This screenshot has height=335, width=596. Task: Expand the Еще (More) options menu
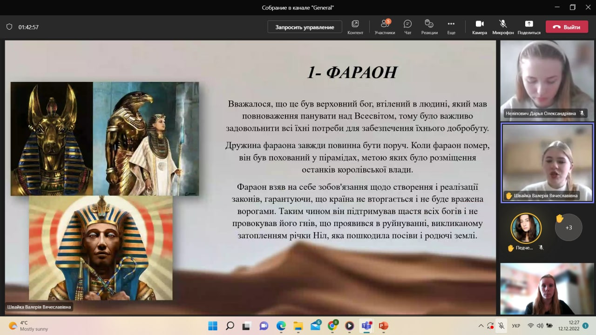[451, 27]
